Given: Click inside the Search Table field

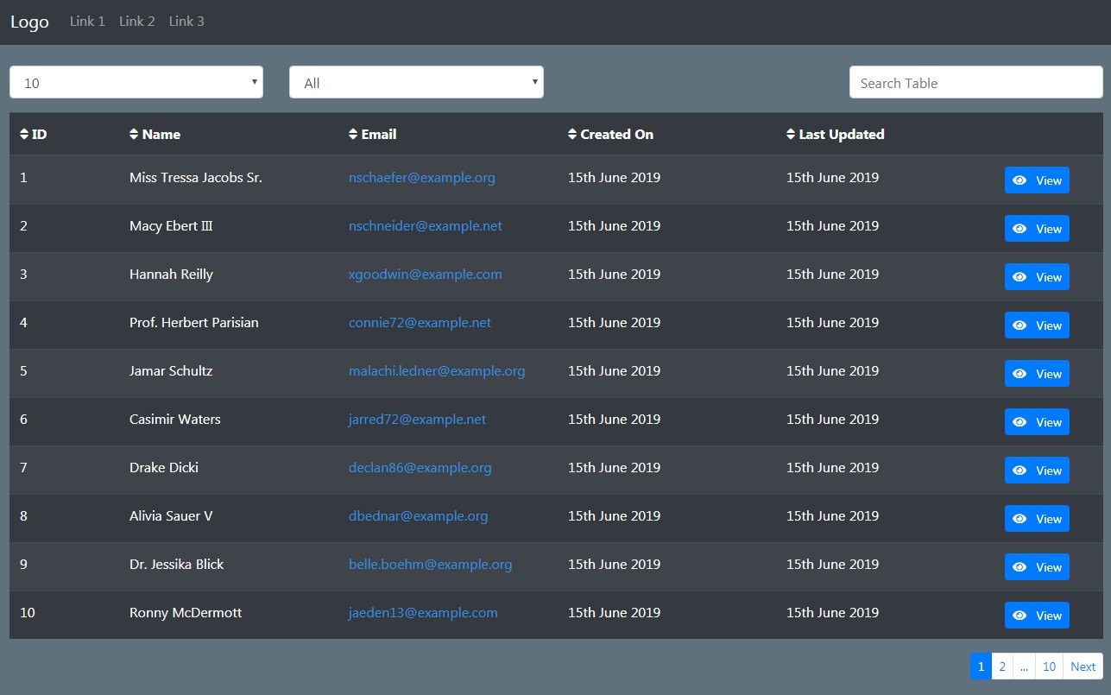Looking at the screenshot, I should pos(975,82).
